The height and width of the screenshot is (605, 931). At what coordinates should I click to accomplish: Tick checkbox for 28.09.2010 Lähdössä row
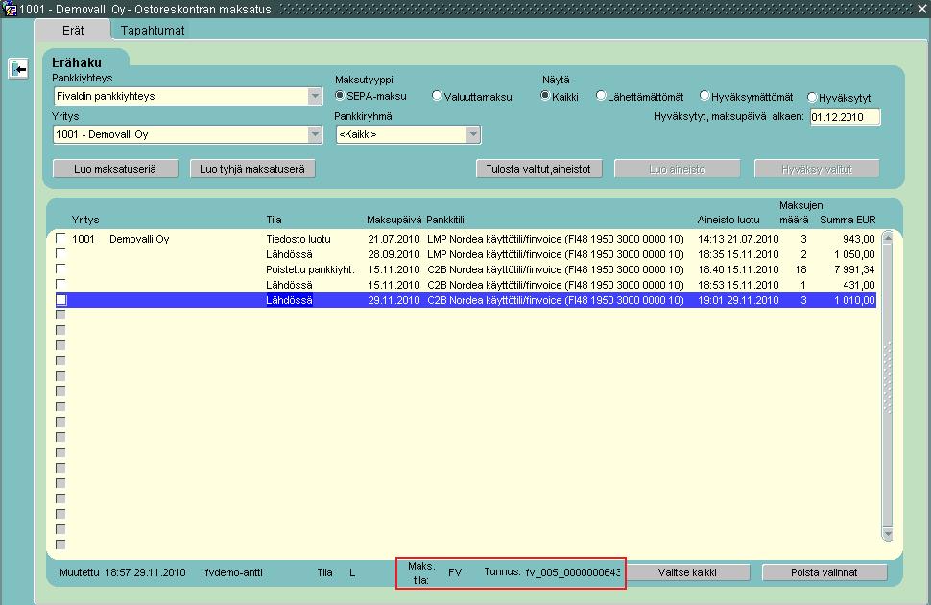(60, 254)
